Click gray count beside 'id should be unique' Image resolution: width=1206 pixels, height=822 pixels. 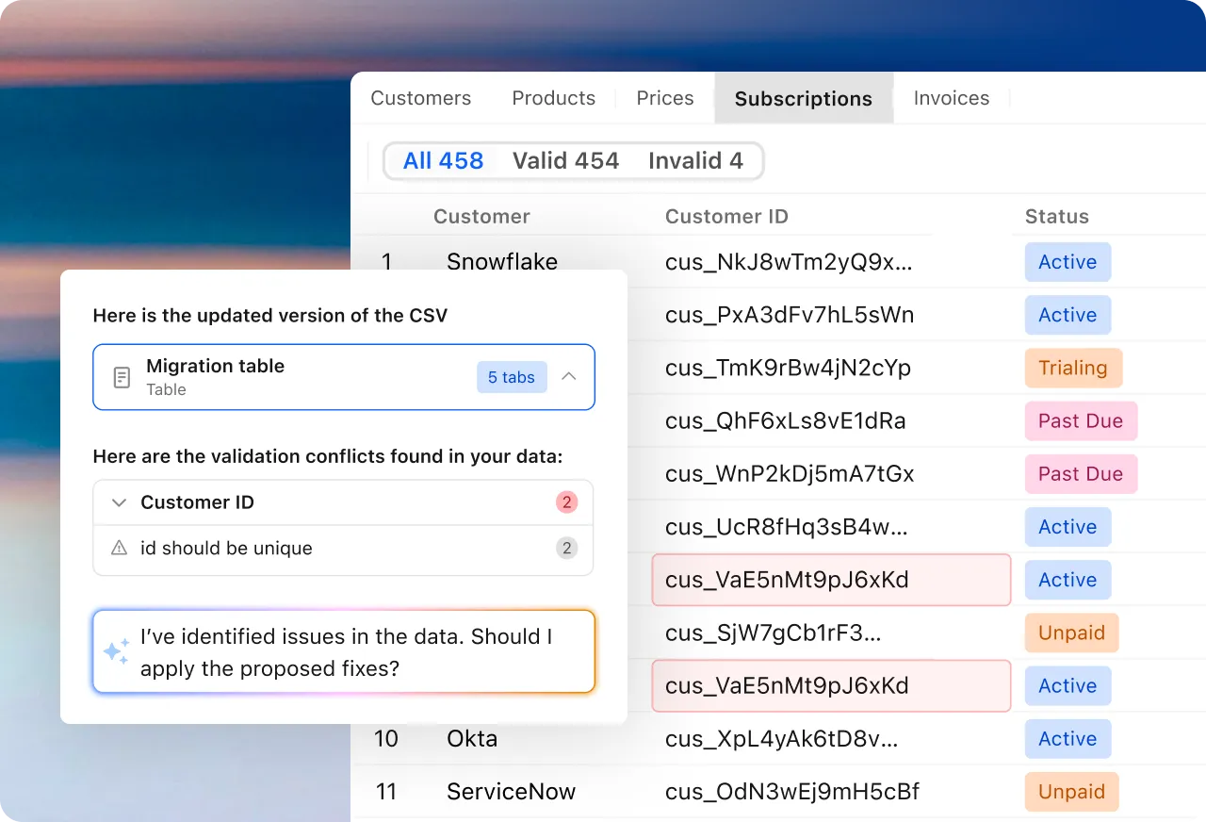point(566,548)
